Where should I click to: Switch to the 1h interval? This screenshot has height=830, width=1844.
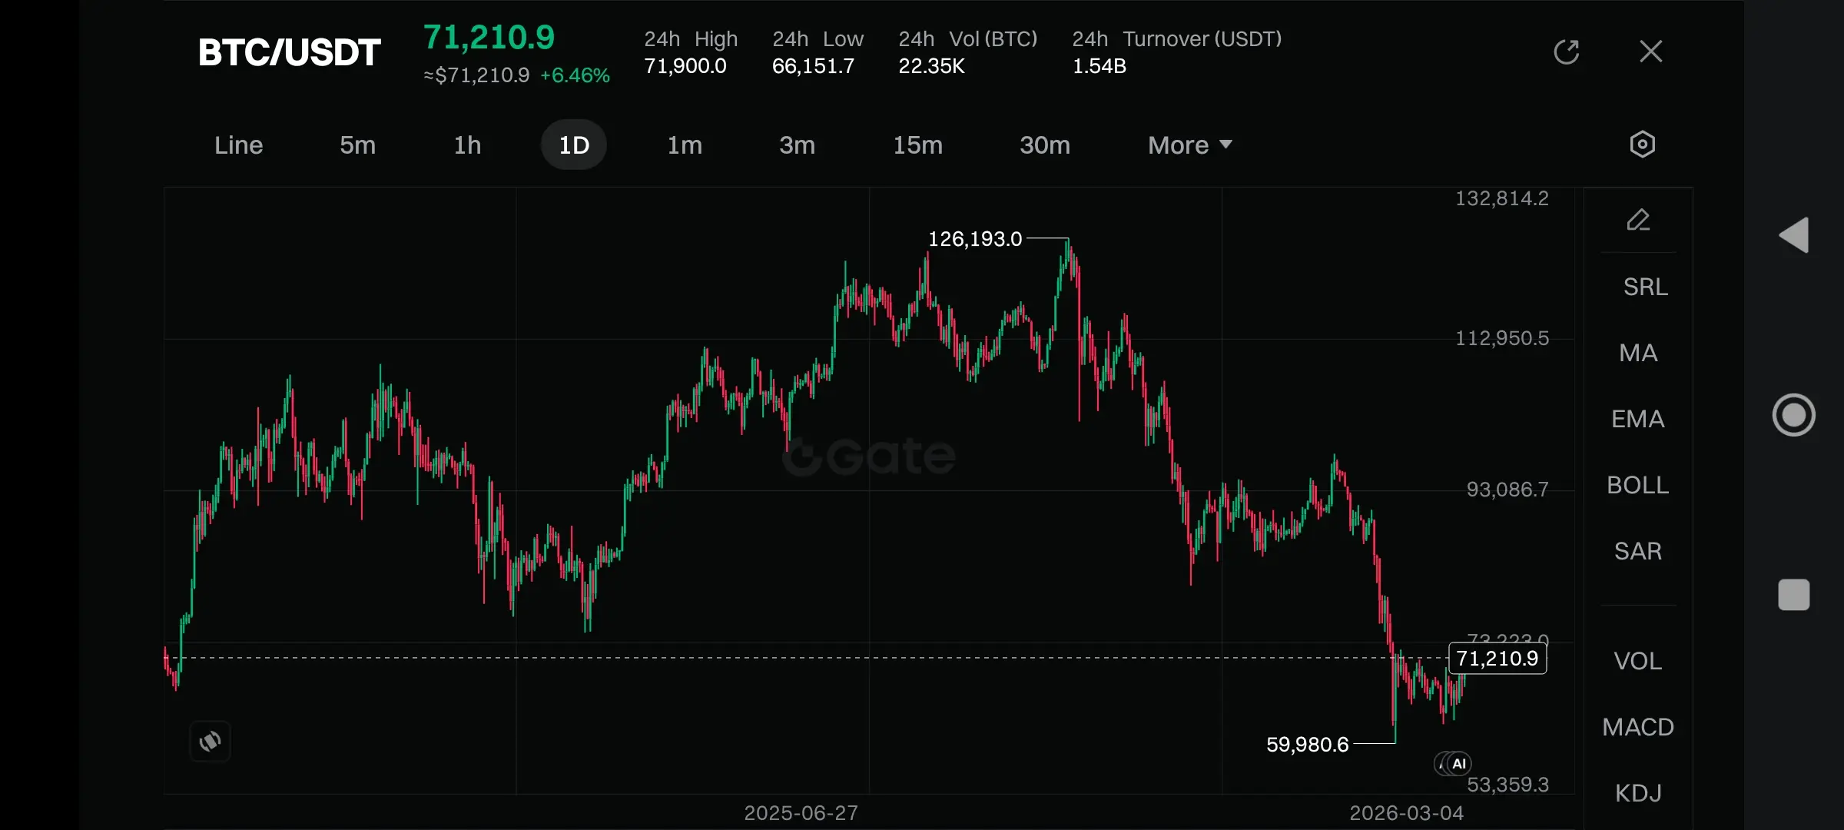tap(467, 145)
